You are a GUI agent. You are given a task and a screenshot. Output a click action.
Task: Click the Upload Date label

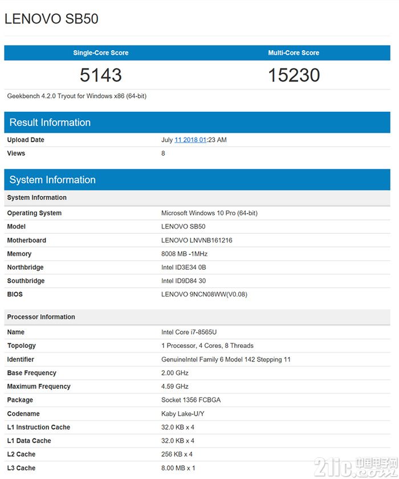(x=26, y=140)
